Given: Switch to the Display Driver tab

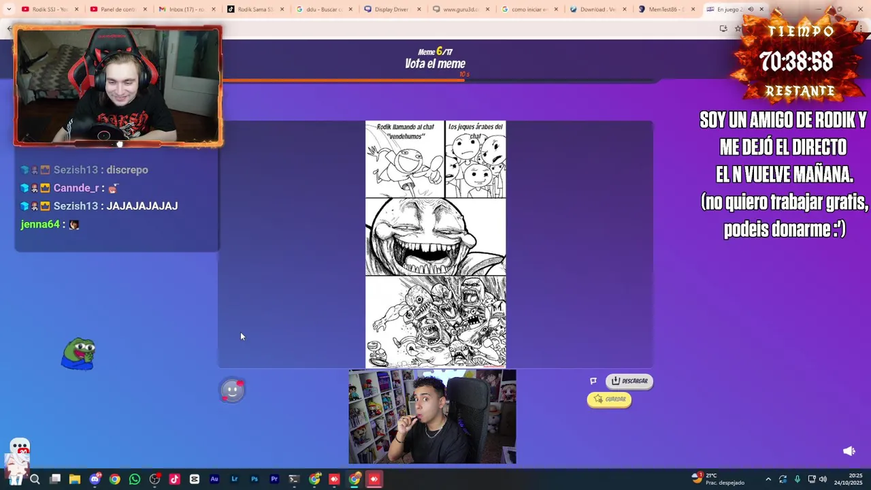Looking at the screenshot, I should (x=391, y=10).
